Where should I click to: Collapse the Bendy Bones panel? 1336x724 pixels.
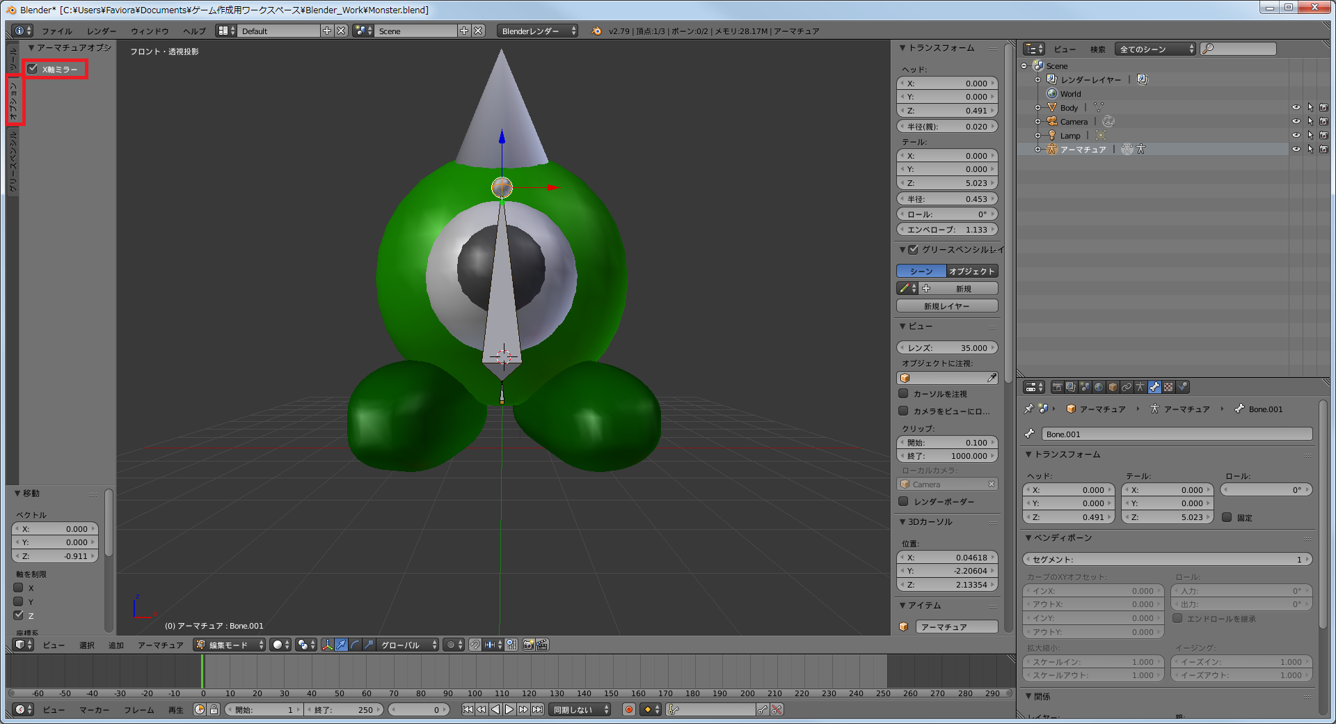1028,537
